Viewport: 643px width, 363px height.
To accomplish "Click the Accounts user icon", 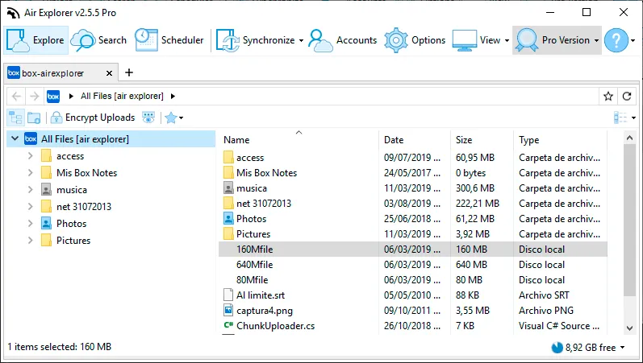I will [x=320, y=40].
